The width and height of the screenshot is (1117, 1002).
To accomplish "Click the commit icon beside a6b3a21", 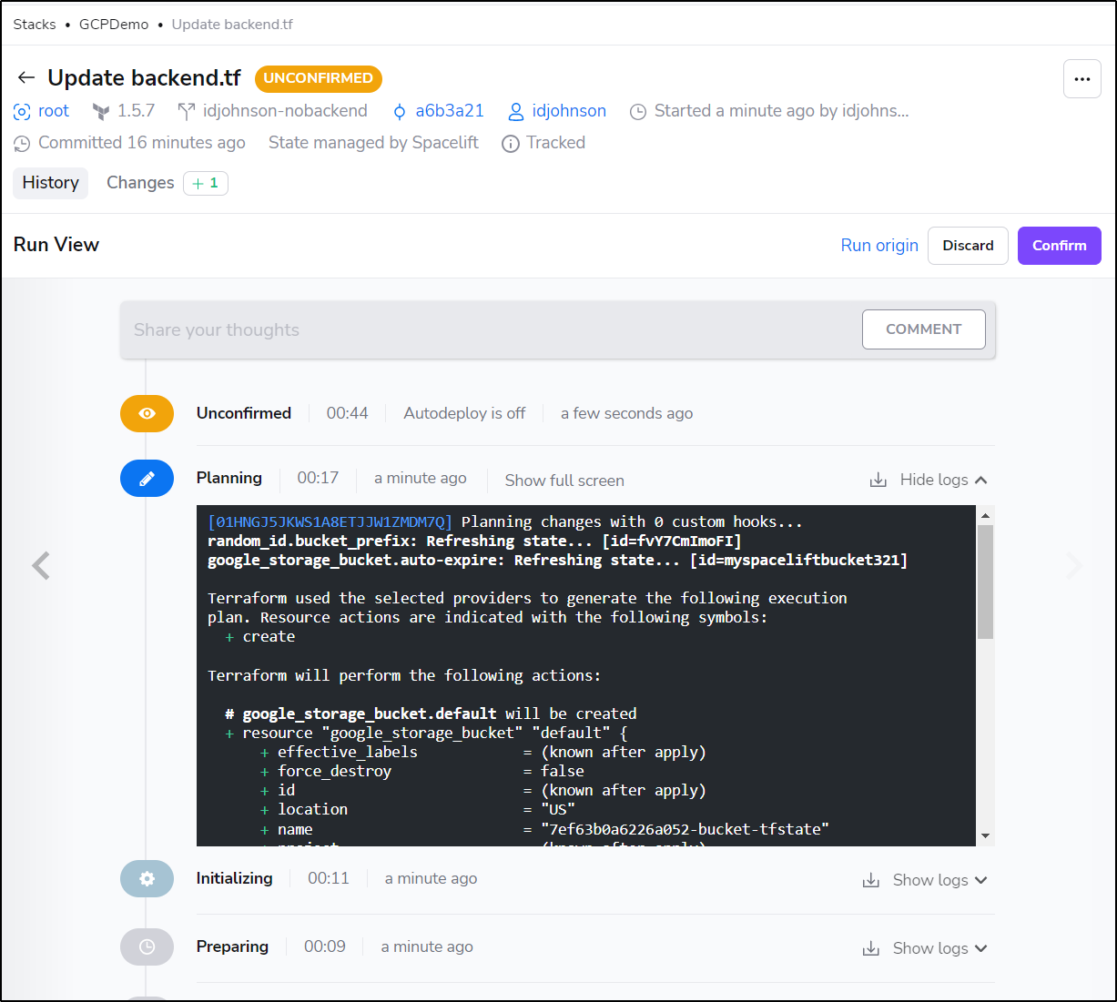I will tap(400, 111).
